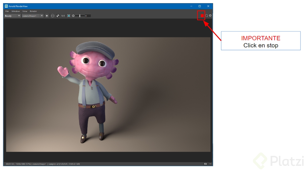
Task: Click the refresh render icon
Action: pyautogui.click(x=206, y=16)
